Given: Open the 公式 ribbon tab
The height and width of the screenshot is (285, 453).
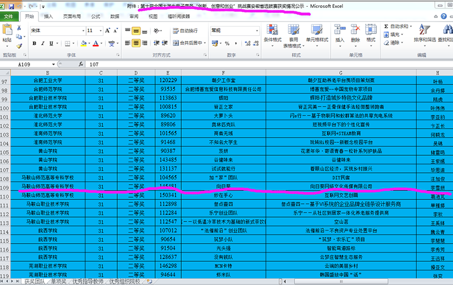Looking at the screenshot, I should (96, 17).
